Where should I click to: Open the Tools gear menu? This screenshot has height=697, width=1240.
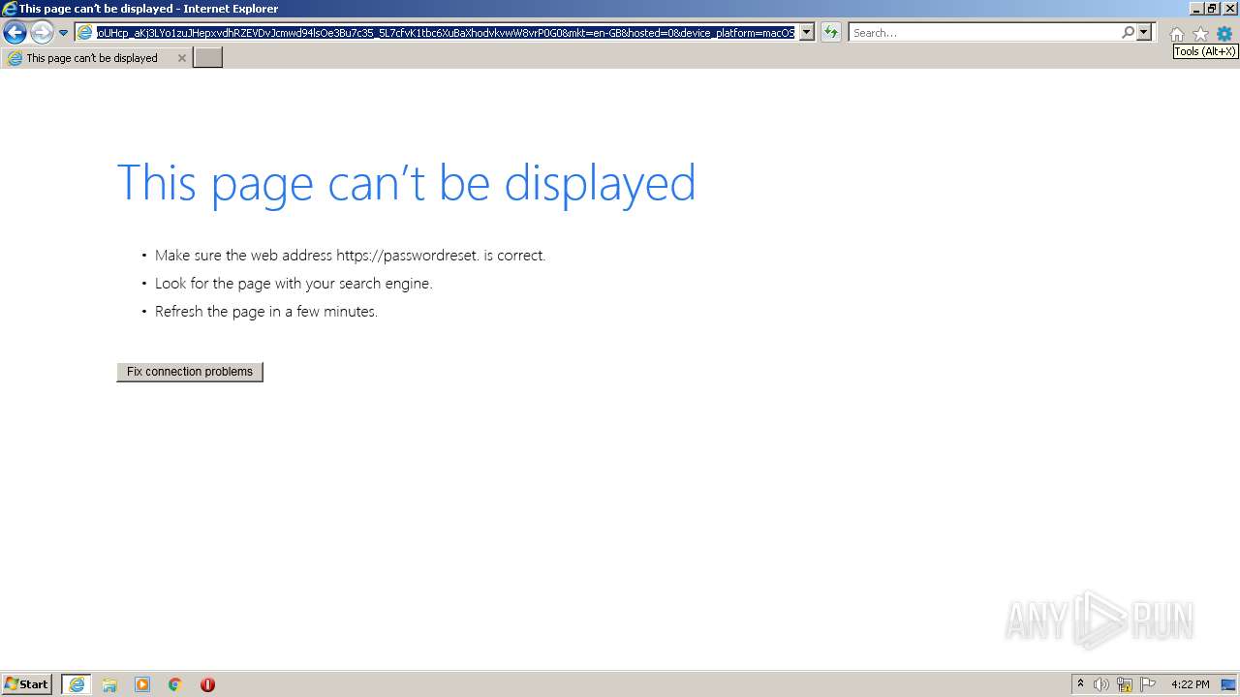1224,34
